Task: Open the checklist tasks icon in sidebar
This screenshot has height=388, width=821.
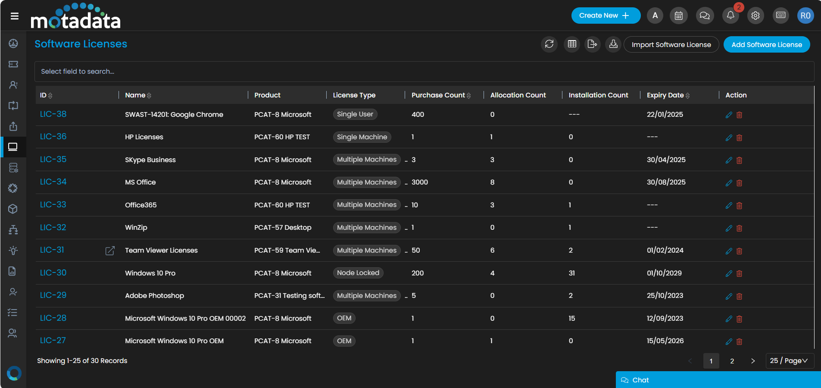Action: [12, 313]
